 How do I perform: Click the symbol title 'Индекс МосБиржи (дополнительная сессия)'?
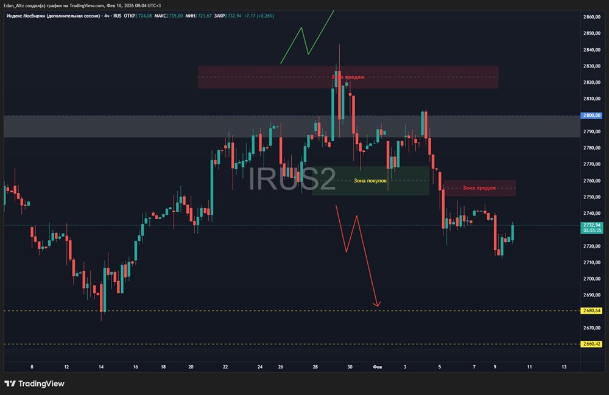coord(54,16)
